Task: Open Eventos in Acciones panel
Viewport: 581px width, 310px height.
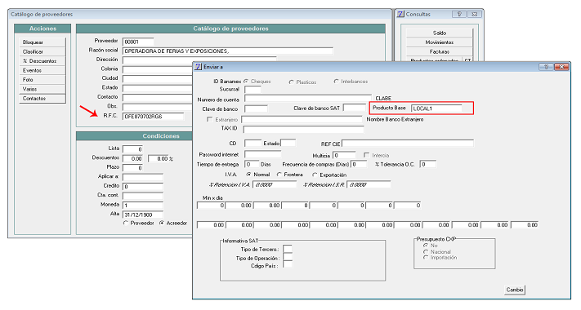Action: pos(42,70)
